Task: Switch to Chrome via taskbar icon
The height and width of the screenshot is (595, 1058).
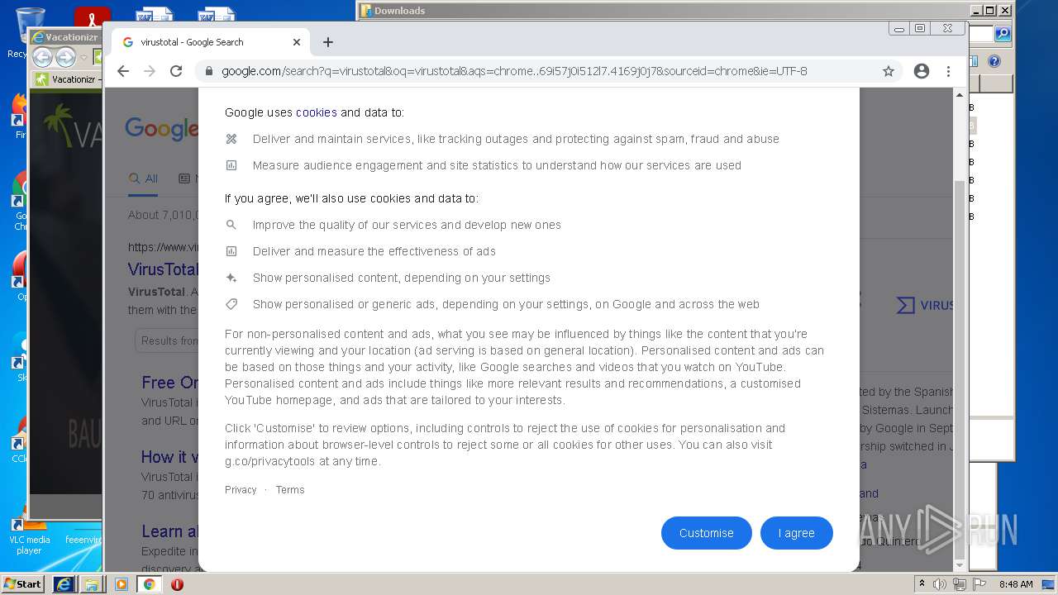Action: (149, 584)
